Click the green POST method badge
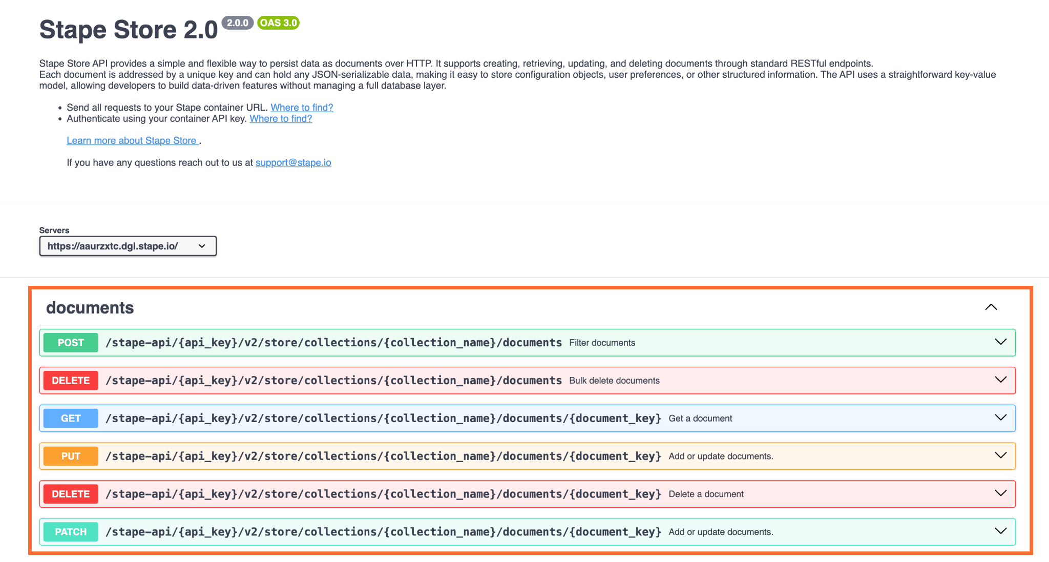Image resolution: width=1049 pixels, height=562 pixels. pos(71,343)
